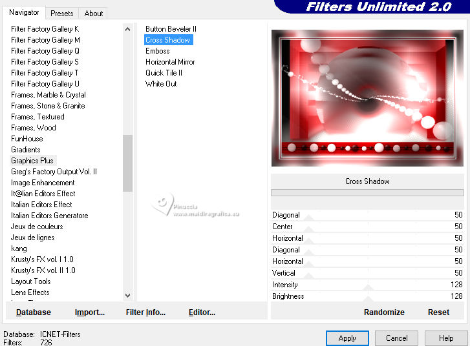The image size is (470, 346).
Task: Select Italian Editors Effect category
Action: 41,205
